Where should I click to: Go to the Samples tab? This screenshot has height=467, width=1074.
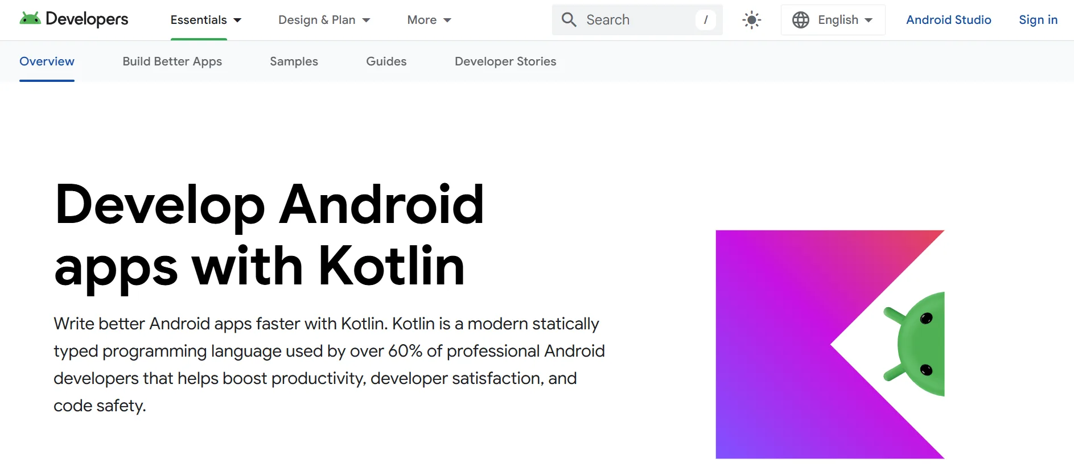tap(294, 61)
